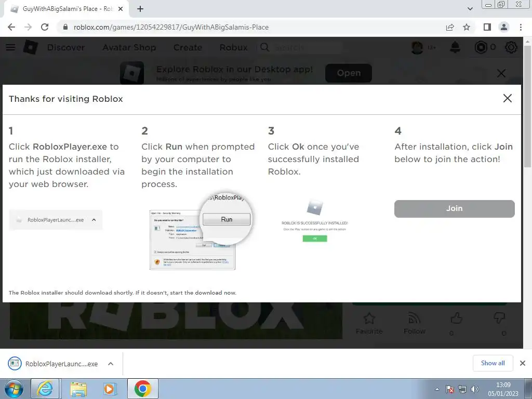Click the address bar URL field
The image size is (532, 399).
pyautogui.click(x=250, y=27)
